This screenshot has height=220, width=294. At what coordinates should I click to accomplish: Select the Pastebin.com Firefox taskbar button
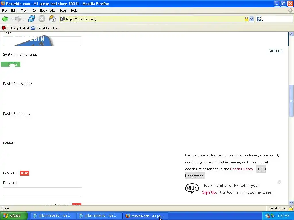pos(146,216)
